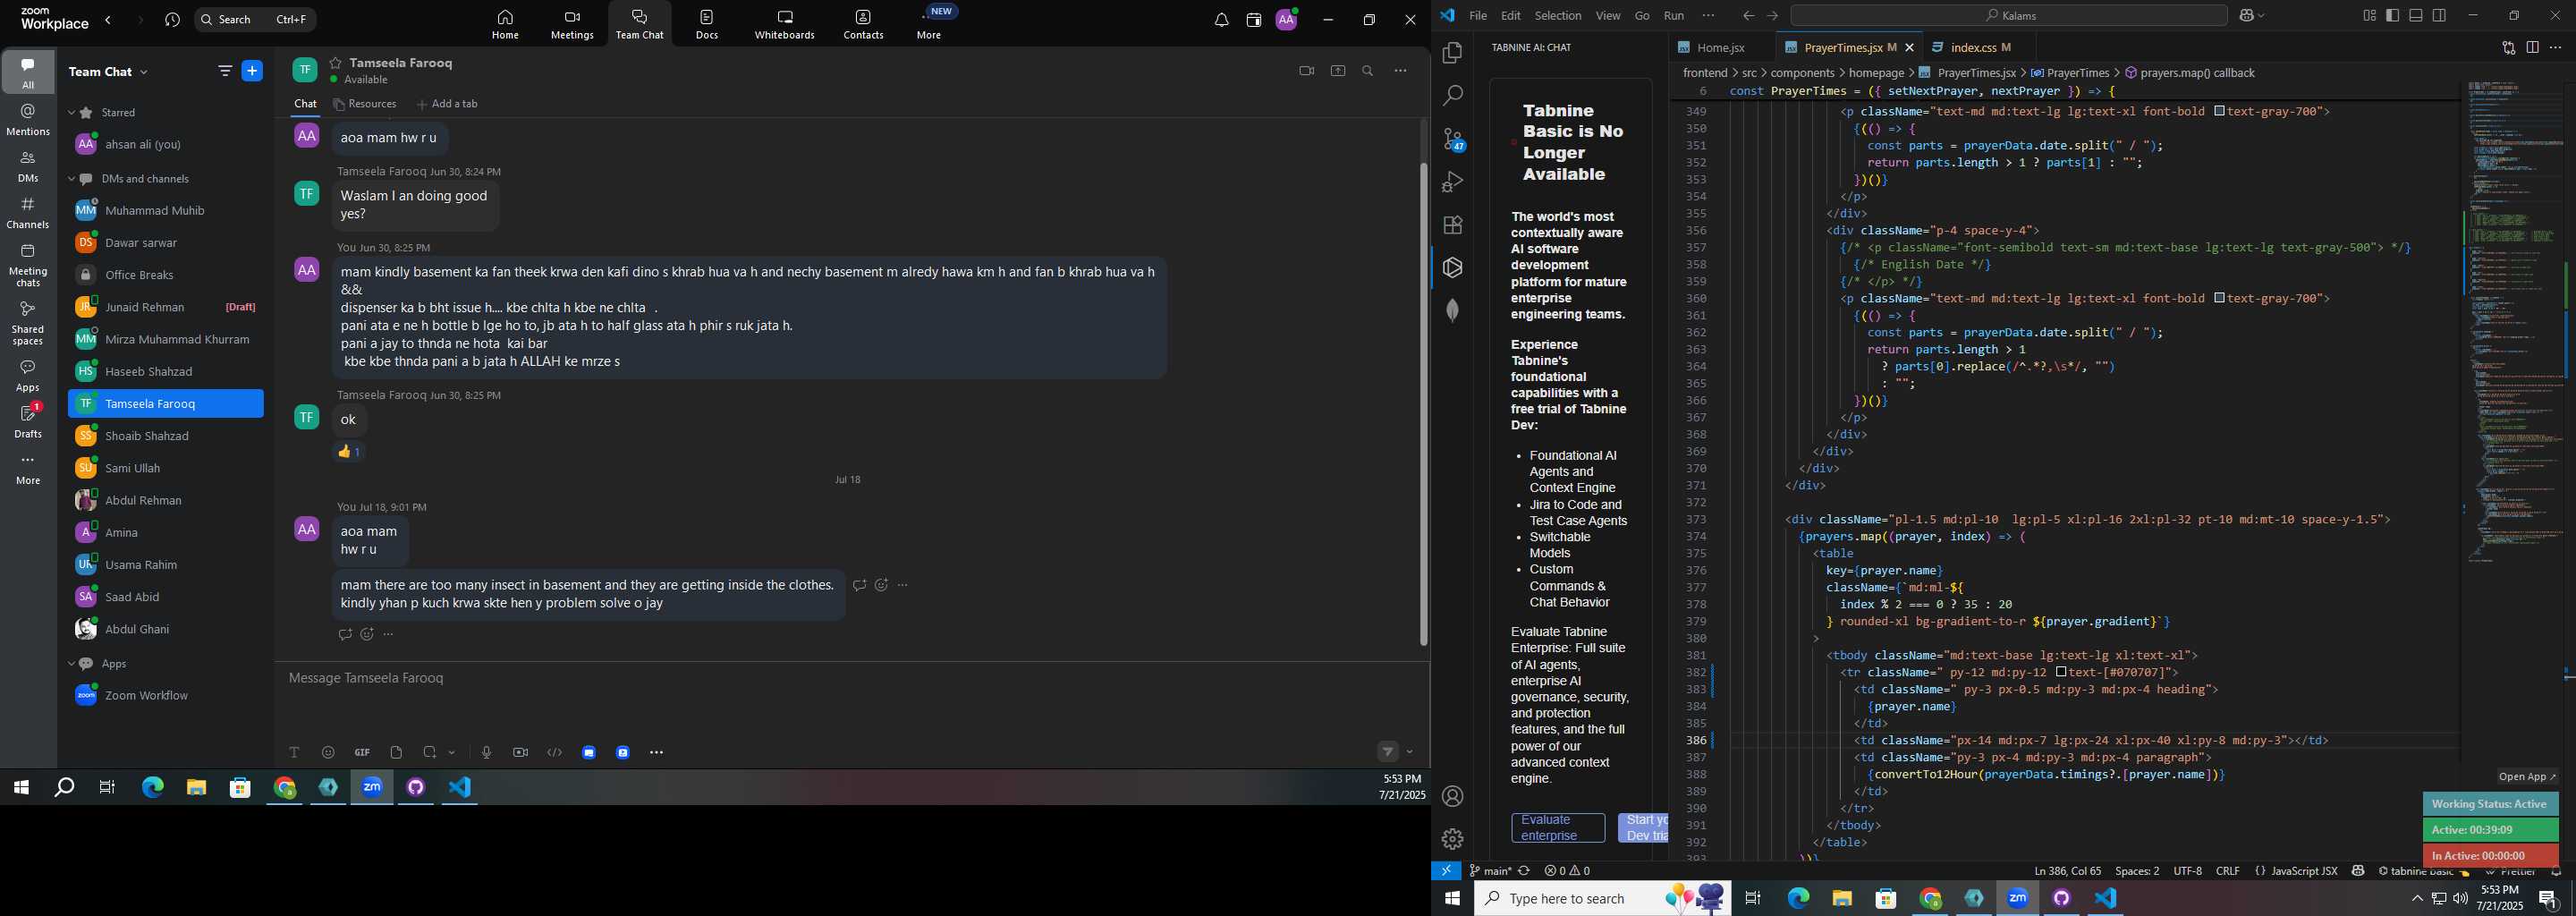Open VS Code Accounts icon
The height and width of the screenshot is (916, 2576).
tap(1452, 796)
